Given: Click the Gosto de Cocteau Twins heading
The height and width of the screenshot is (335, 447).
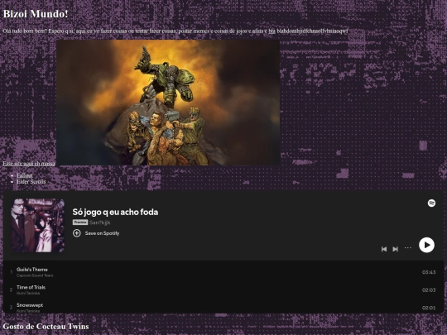Looking at the screenshot, I should 46,327.
